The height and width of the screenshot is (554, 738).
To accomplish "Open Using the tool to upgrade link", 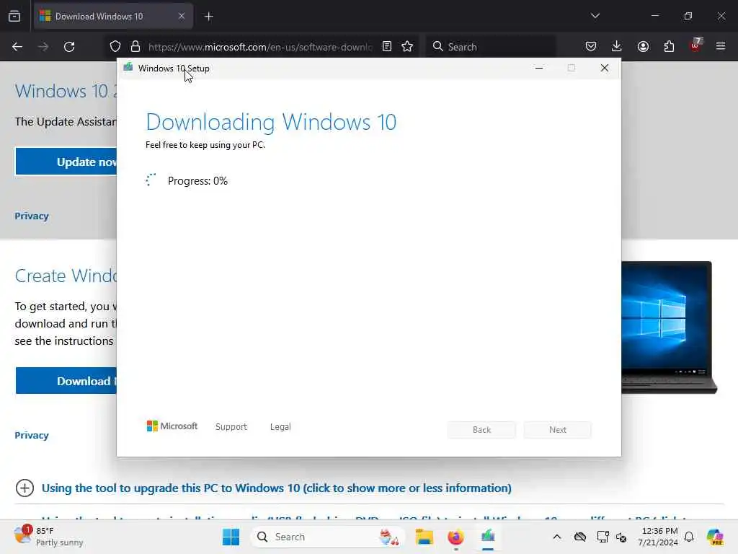I will 276,488.
